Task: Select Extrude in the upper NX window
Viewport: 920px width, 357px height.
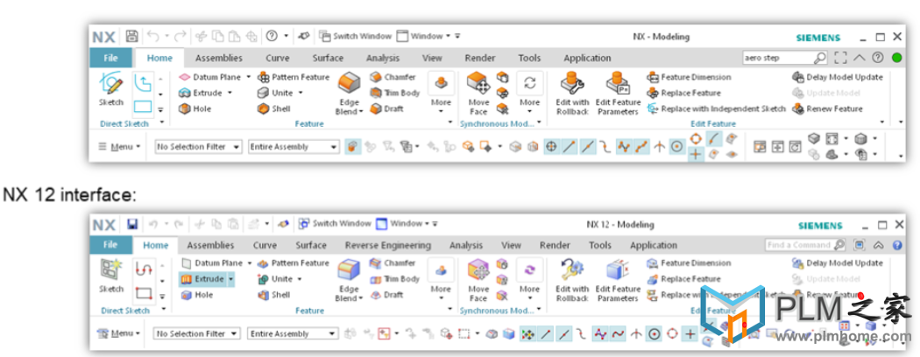Action: (x=200, y=93)
